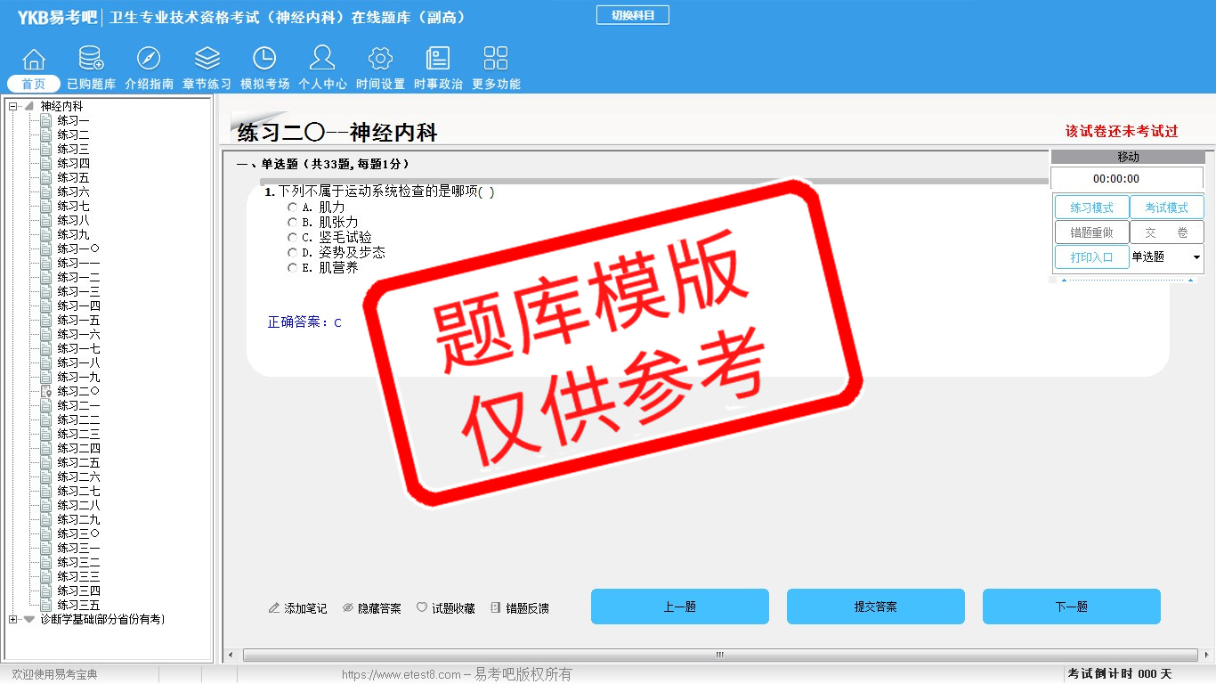The height and width of the screenshot is (684, 1216).
Task: Click the 更多功能 menu label
Action: [496, 85]
